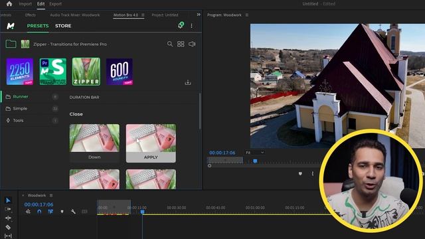This screenshot has width=425, height=239.
Task: Open Project: Untitled panel tab
Action: pos(165,15)
